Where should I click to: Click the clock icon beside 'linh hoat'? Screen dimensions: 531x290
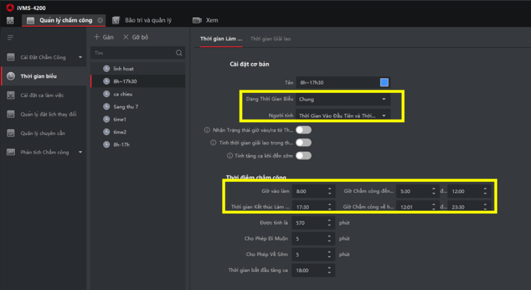(107, 69)
